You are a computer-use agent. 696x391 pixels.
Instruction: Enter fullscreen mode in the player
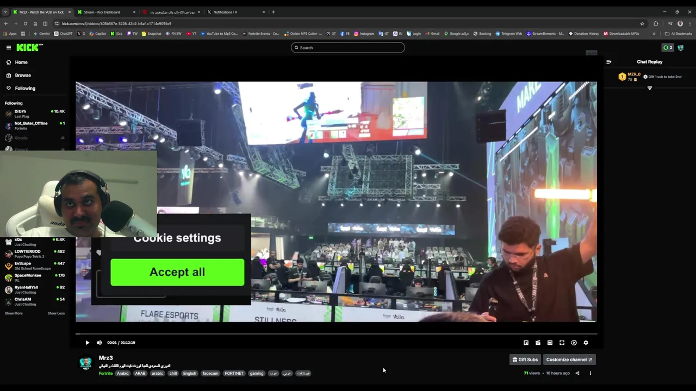(562, 343)
